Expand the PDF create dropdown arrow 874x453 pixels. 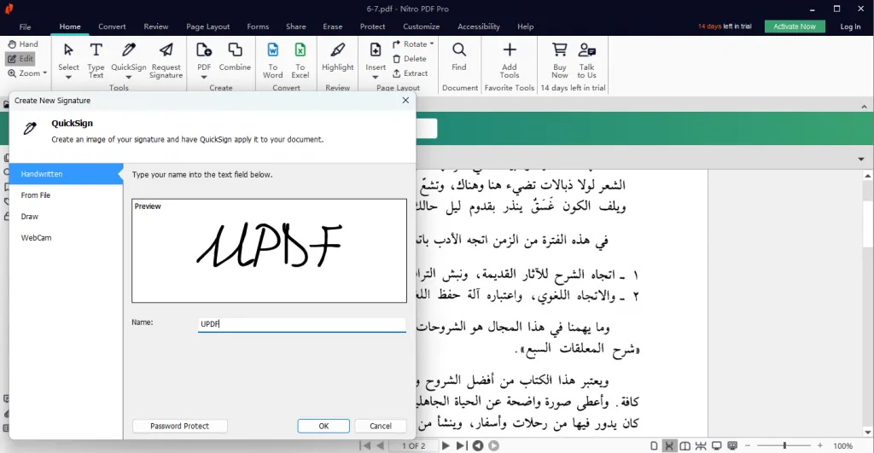(204, 78)
